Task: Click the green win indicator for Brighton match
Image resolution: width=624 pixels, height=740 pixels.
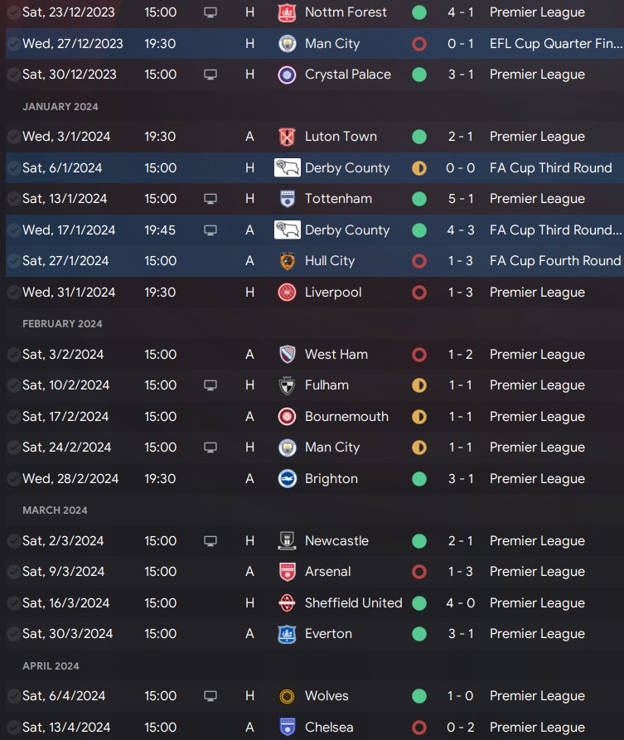Action: click(x=419, y=479)
